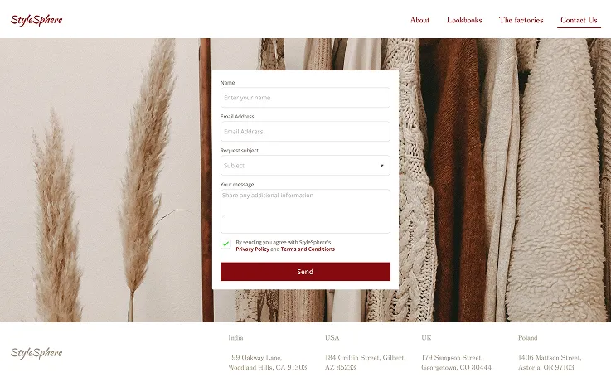The width and height of the screenshot is (611, 382).
Task: Click the Send button
Action: (305, 272)
